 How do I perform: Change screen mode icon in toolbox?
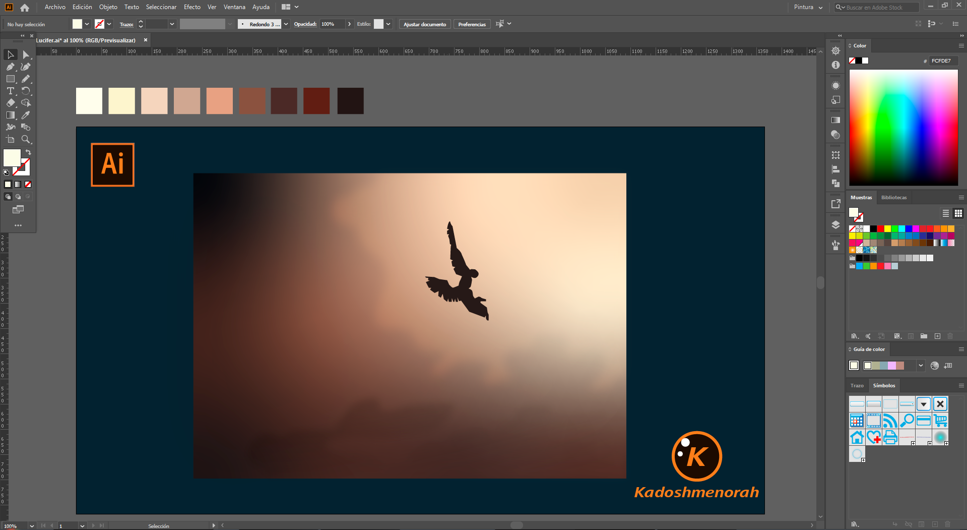pyautogui.click(x=18, y=209)
